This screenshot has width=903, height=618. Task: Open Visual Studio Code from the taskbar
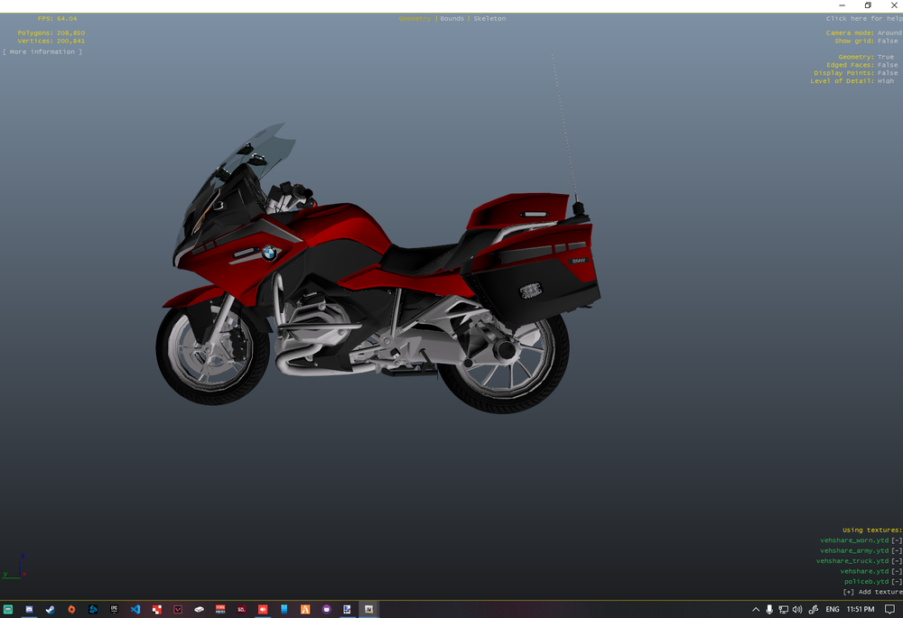(135, 610)
